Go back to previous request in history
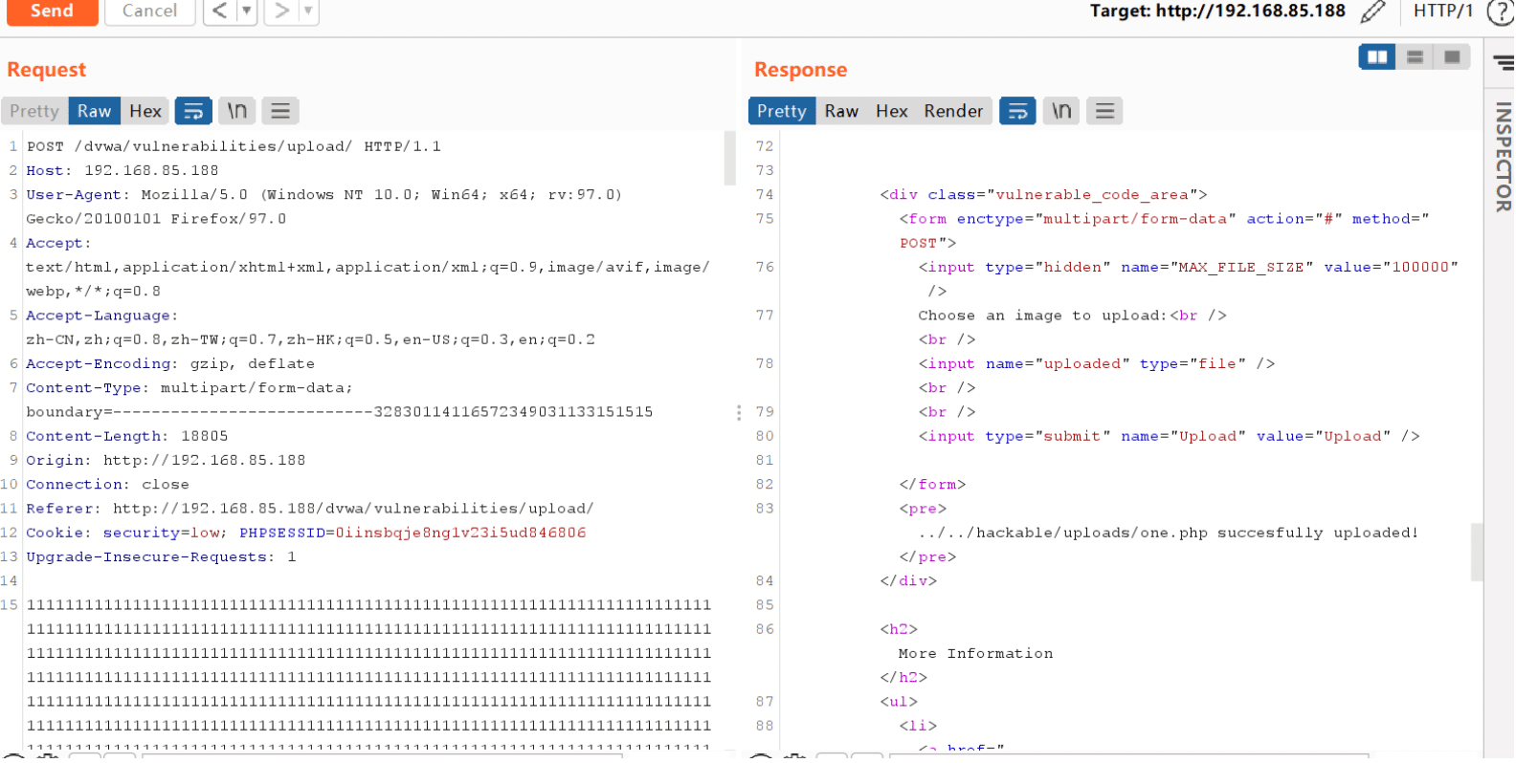 coord(220,11)
